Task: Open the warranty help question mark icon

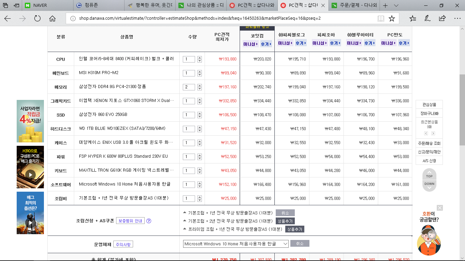Action: tap(149, 221)
